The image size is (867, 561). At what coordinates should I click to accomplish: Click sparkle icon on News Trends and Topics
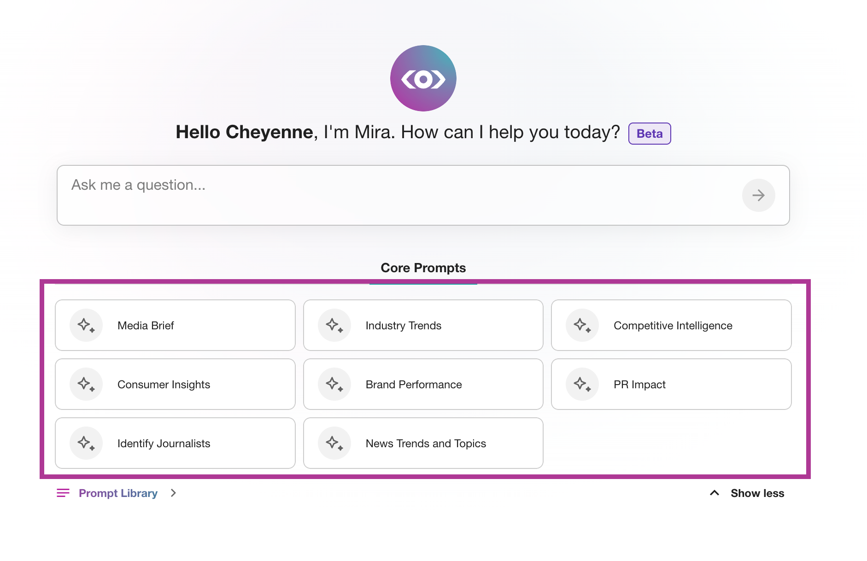pyautogui.click(x=334, y=443)
